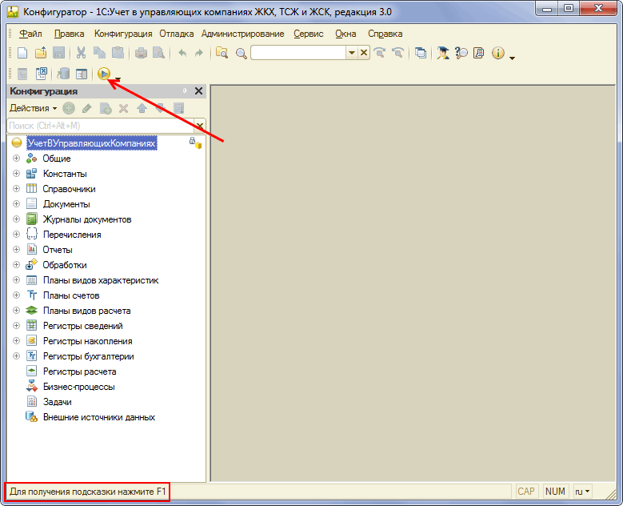Open the search field history dropdown
Viewport: 623px width, 506px height.
click(x=352, y=53)
